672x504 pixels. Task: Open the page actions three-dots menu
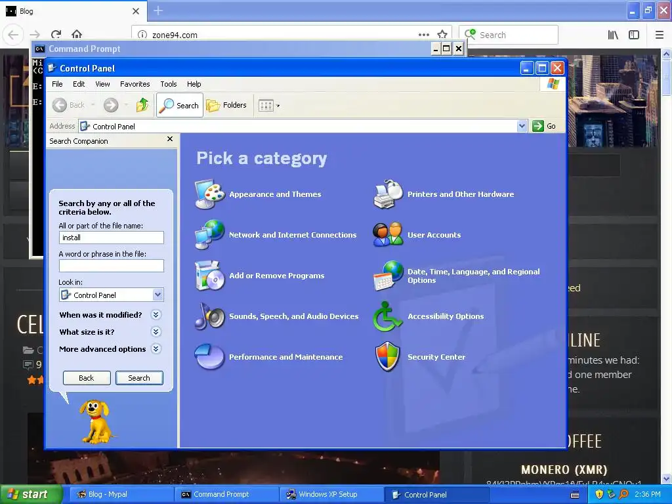click(x=424, y=35)
